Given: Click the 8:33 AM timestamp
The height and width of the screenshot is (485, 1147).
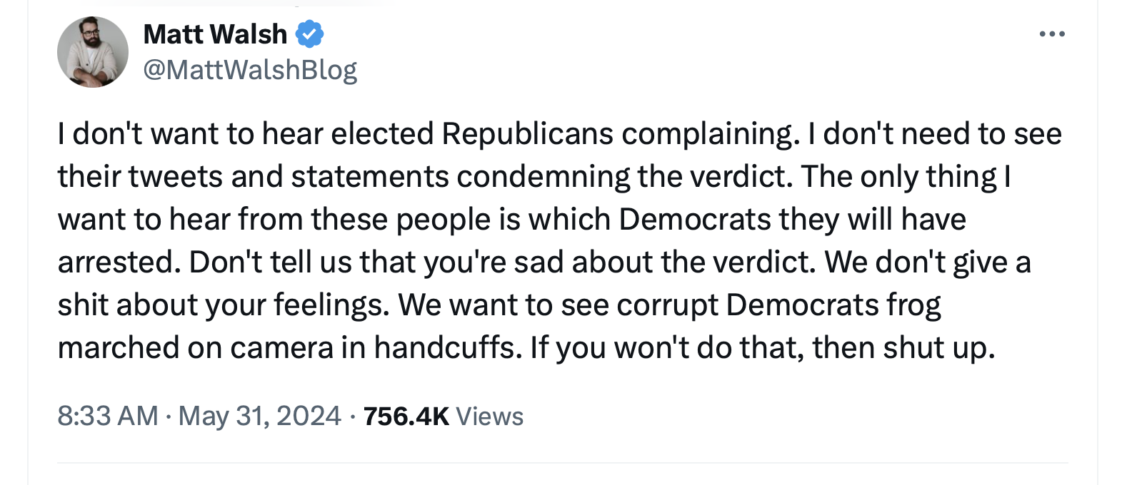Looking at the screenshot, I should coord(108,416).
